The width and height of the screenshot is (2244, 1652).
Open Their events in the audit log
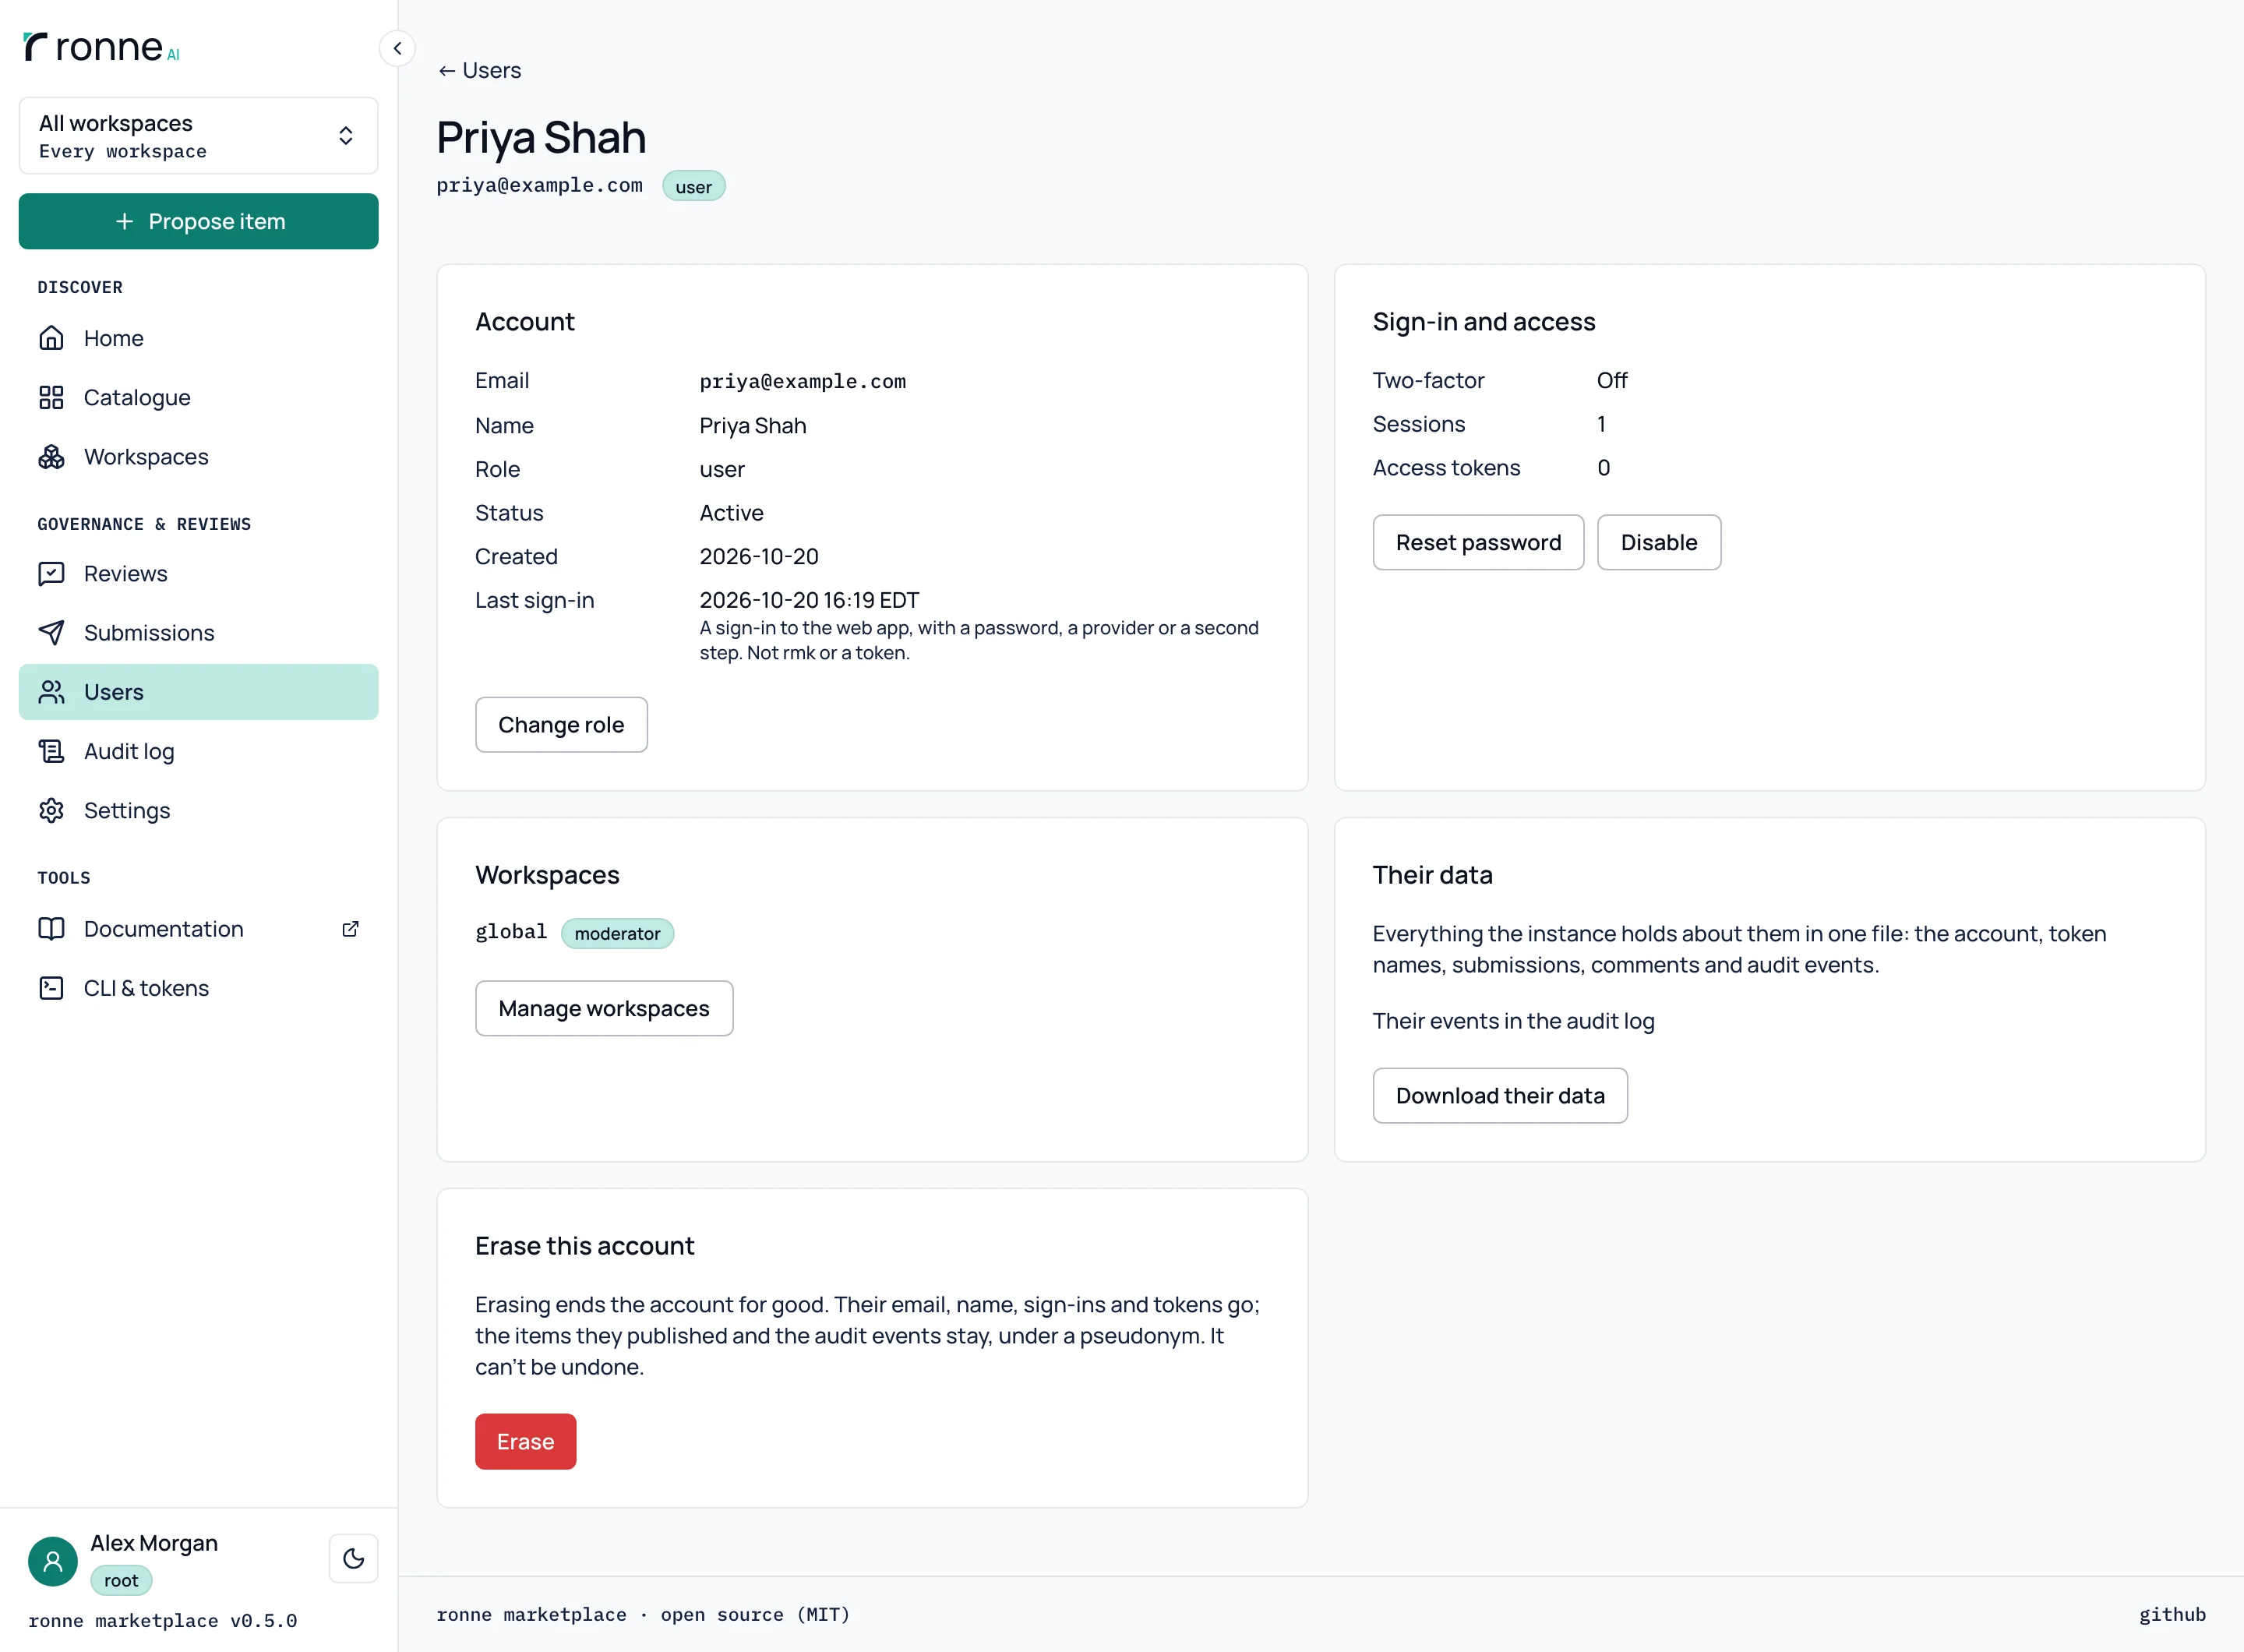click(x=1513, y=1020)
